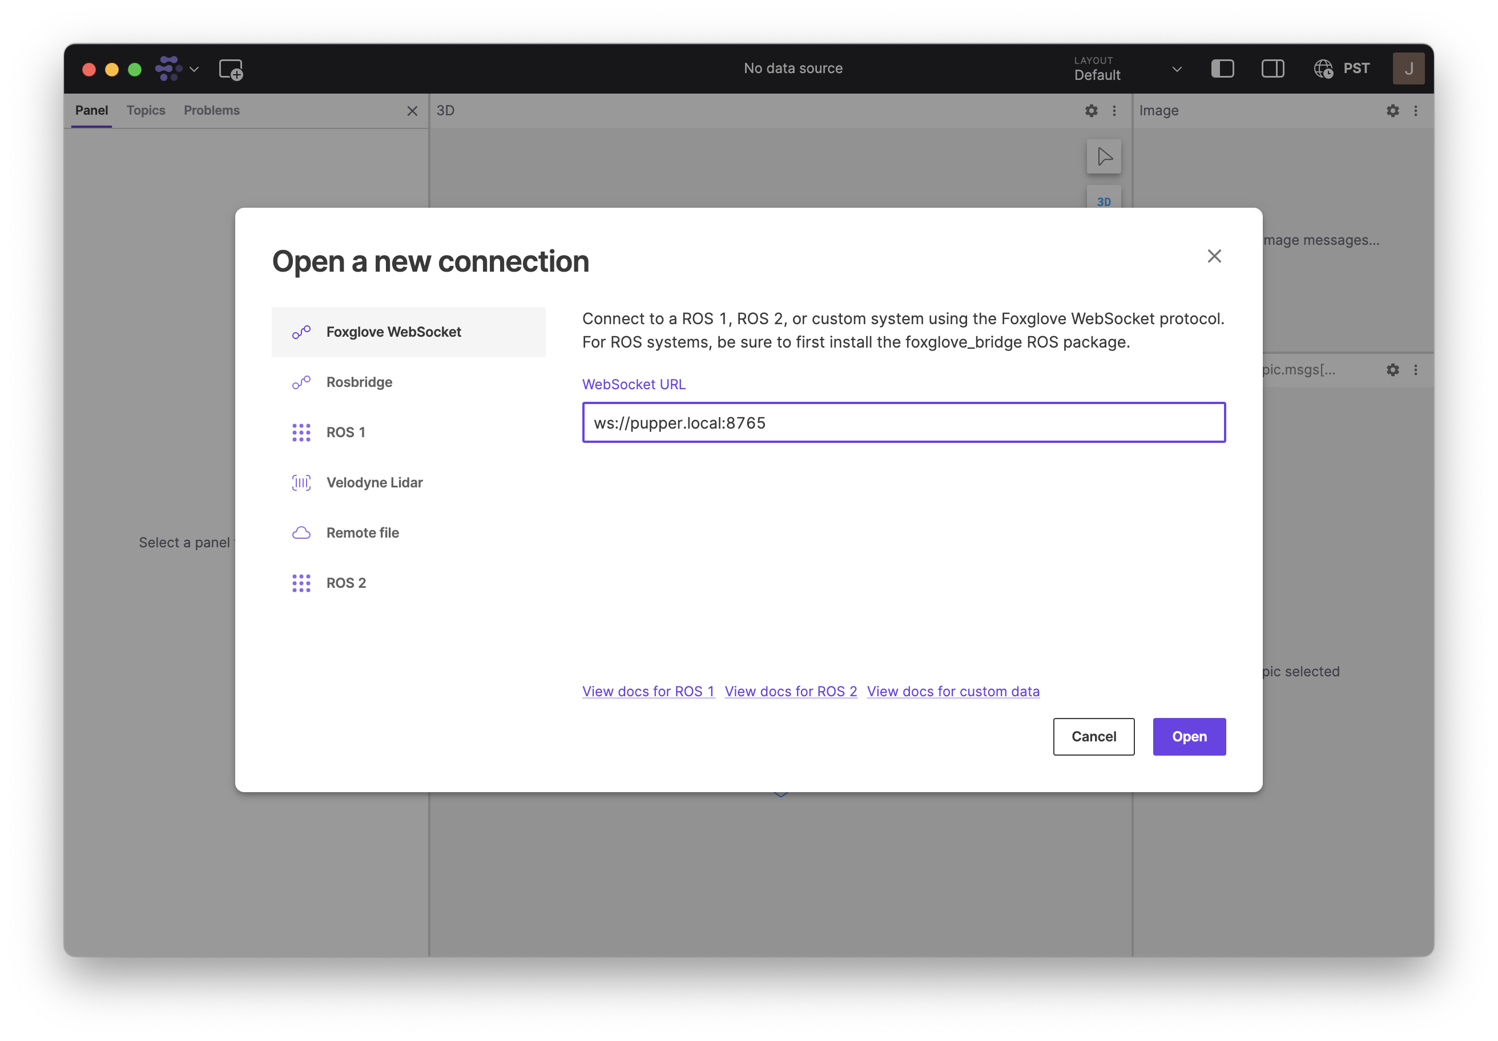Expand the Layout Default dropdown
The image size is (1498, 1041).
point(1128,68)
